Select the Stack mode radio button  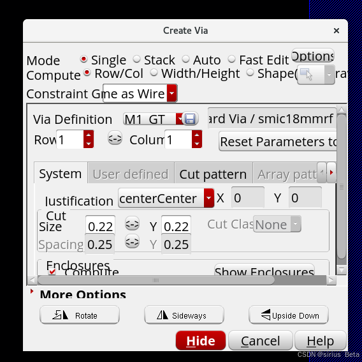(x=136, y=59)
